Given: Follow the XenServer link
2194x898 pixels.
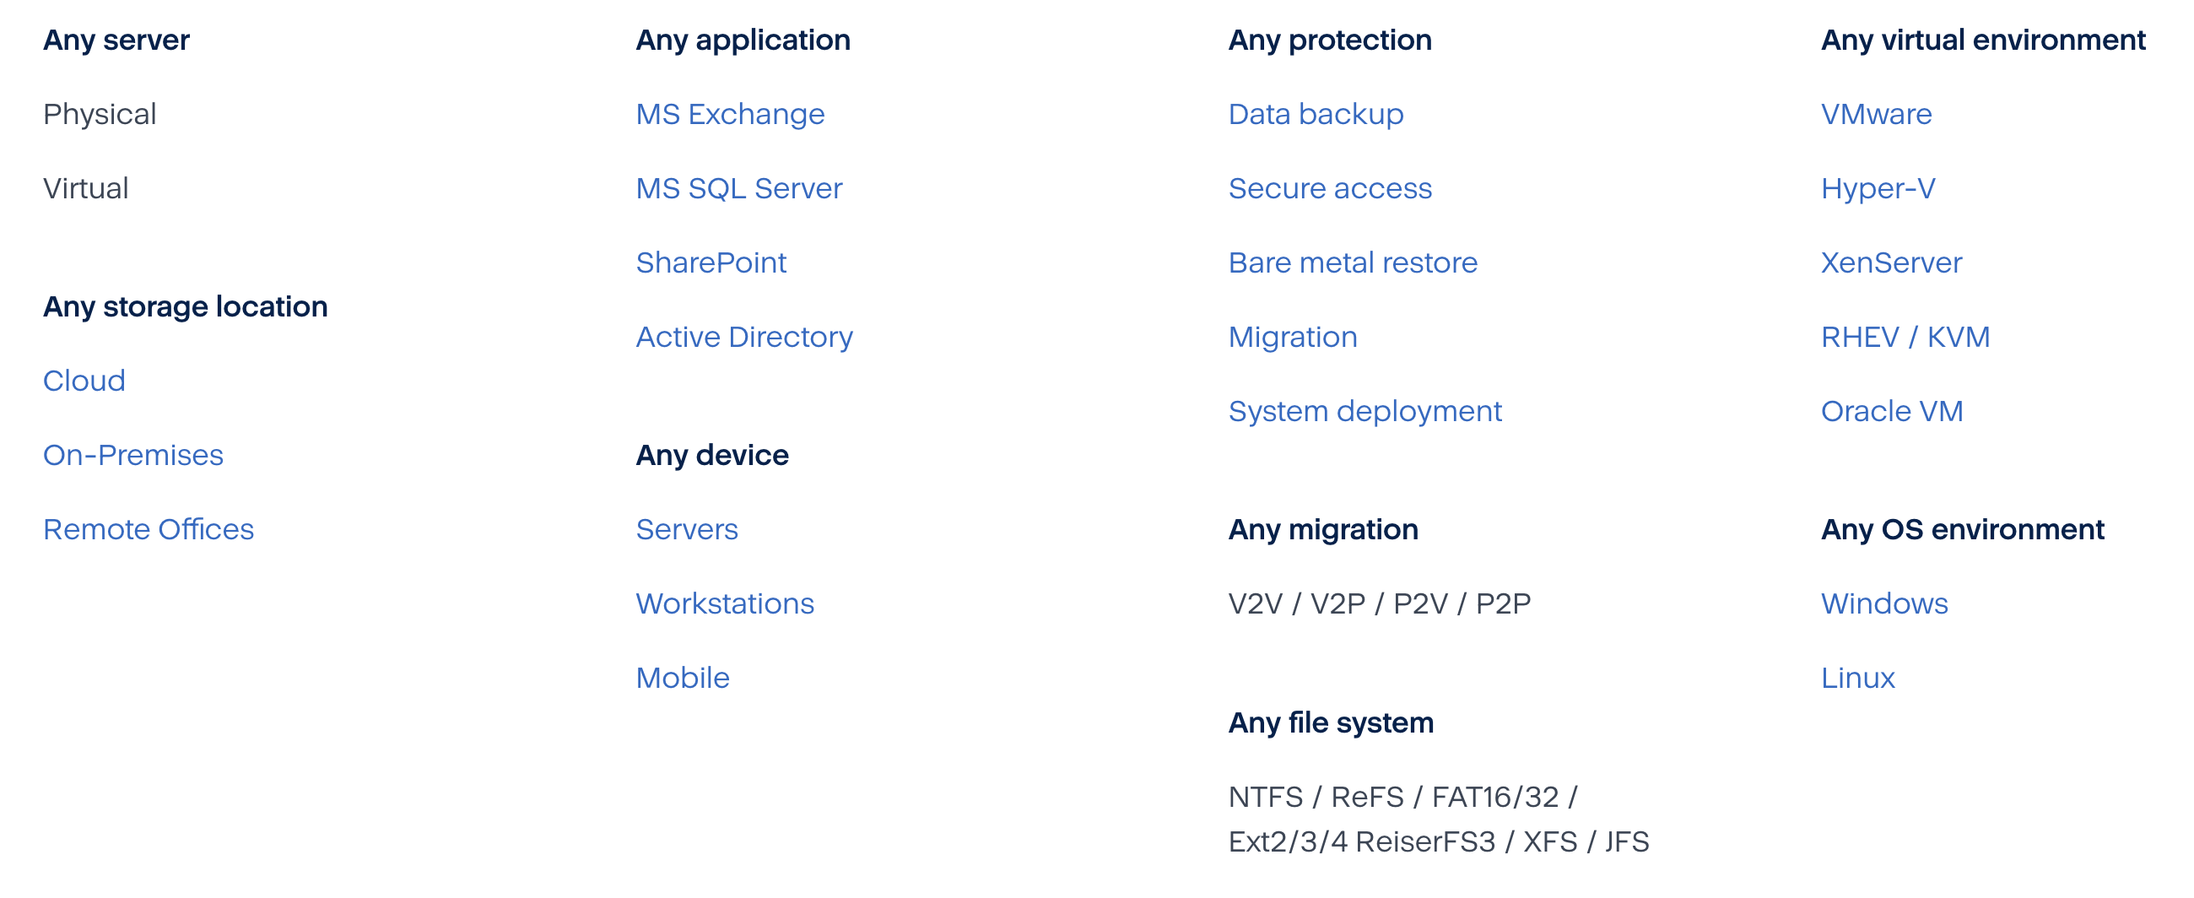Looking at the screenshot, I should point(1892,262).
